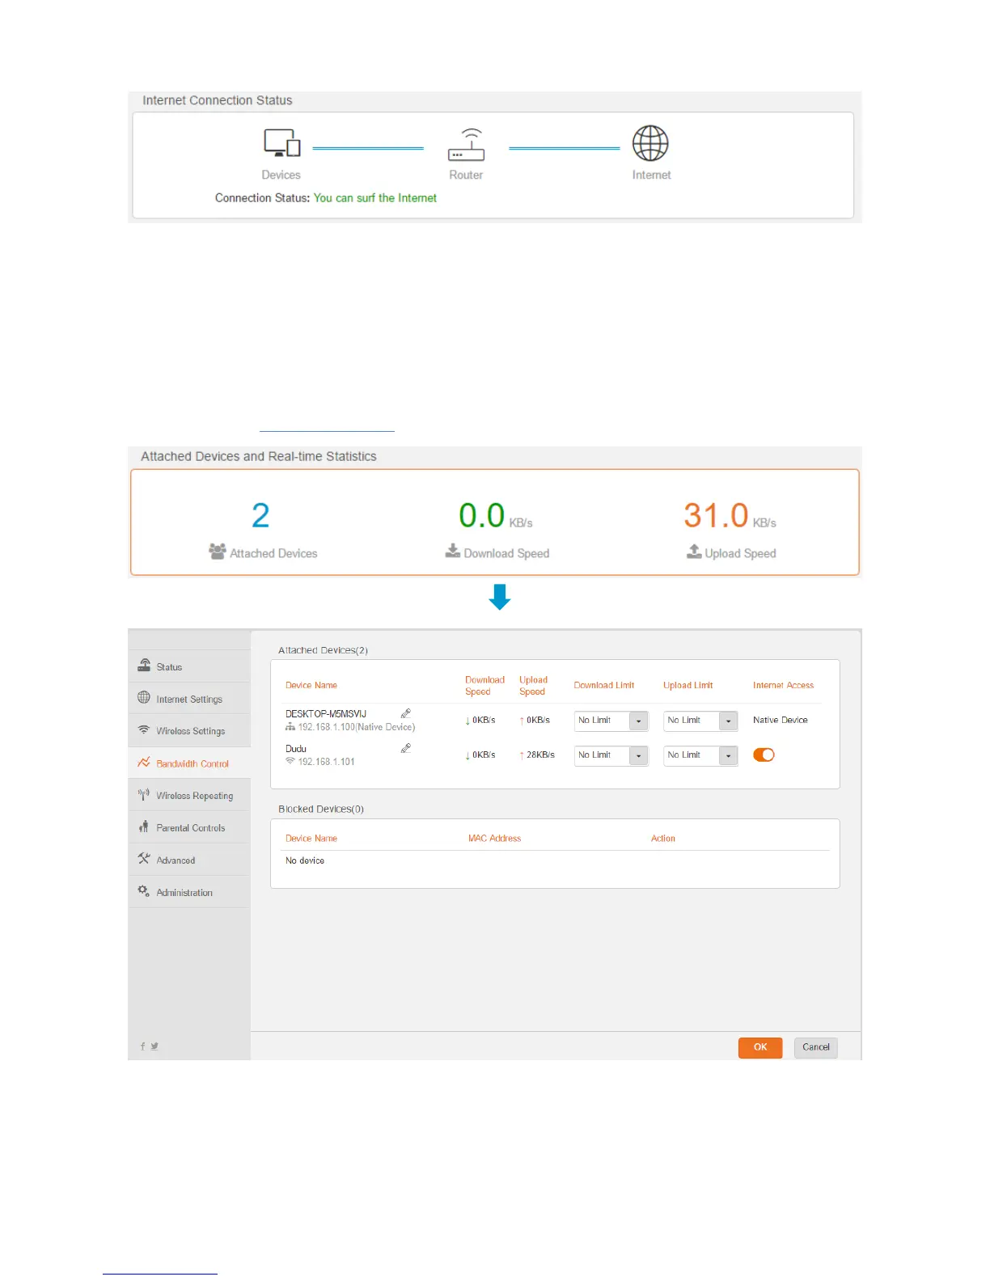
Task: Open the Facebook link in sidebar footer
Action: [143, 1046]
